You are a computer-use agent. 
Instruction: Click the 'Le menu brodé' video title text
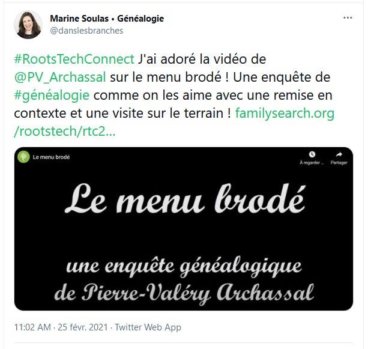coord(51,157)
